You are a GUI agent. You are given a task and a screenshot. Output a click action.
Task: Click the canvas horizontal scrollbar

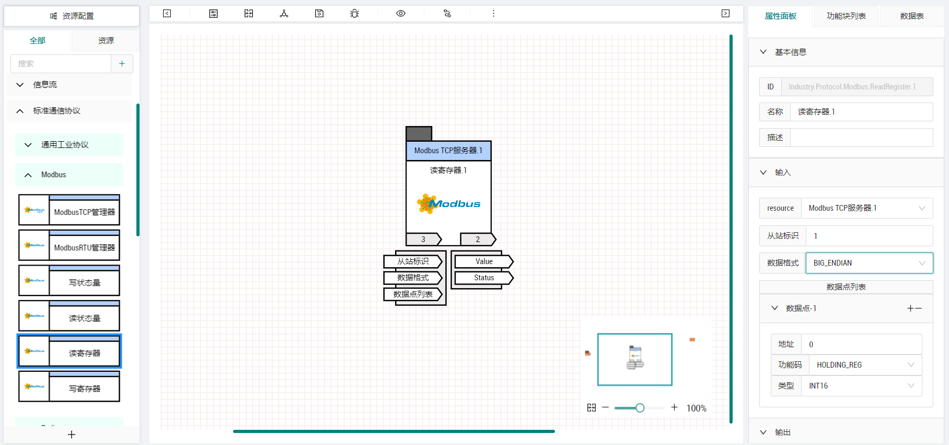[394, 431]
